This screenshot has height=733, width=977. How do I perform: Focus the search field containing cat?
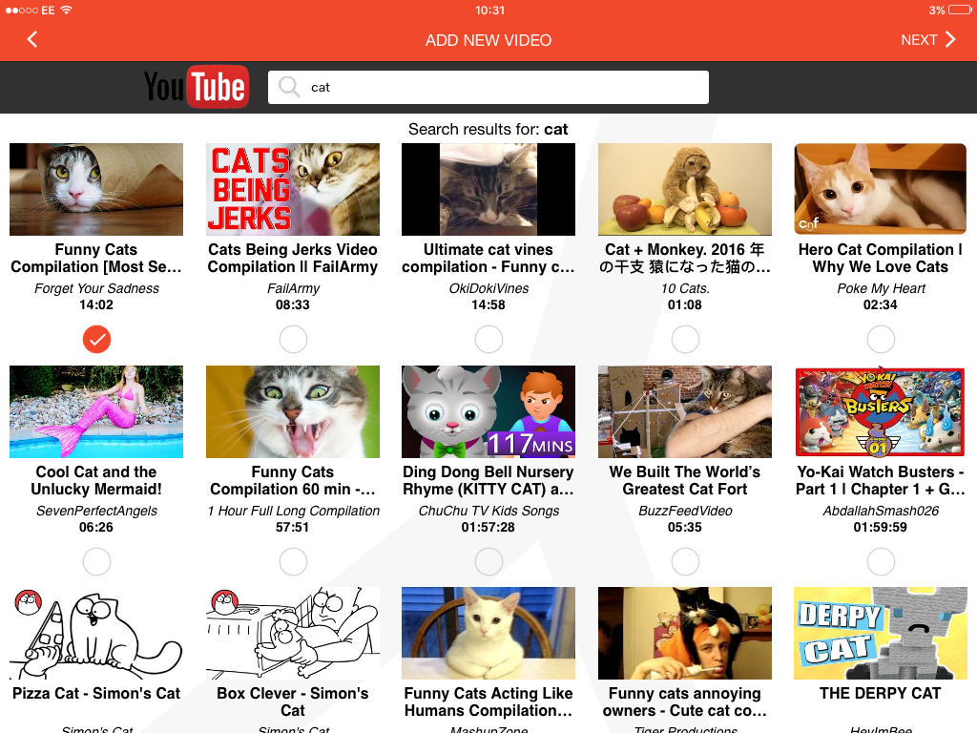[x=488, y=87]
